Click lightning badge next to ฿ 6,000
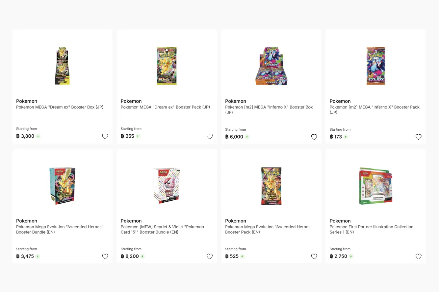439x292 pixels. pyautogui.click(x=247, y=137)
